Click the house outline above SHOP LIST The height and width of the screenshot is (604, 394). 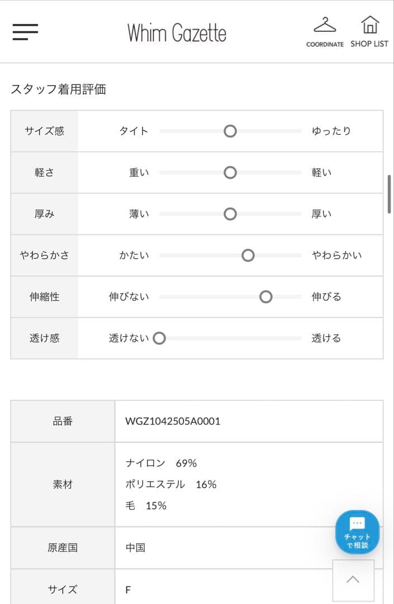[x=369, y=24]
